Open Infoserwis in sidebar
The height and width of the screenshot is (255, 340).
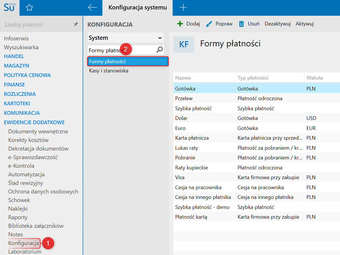point(16,39)
